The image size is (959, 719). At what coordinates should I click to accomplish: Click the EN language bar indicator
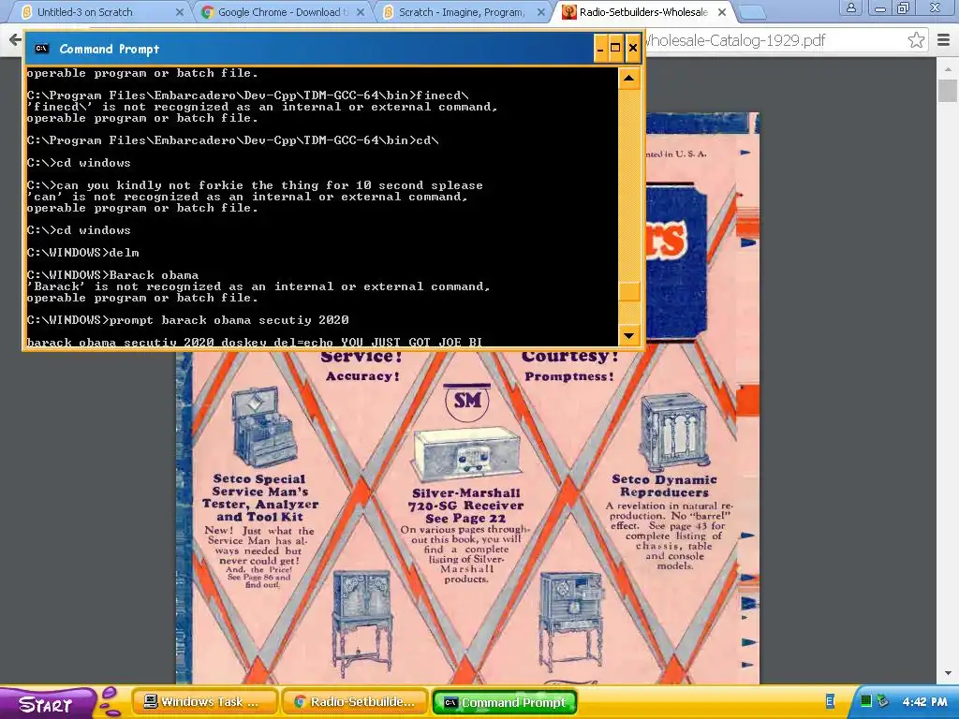pyautogui.click(x=830, y=701)
